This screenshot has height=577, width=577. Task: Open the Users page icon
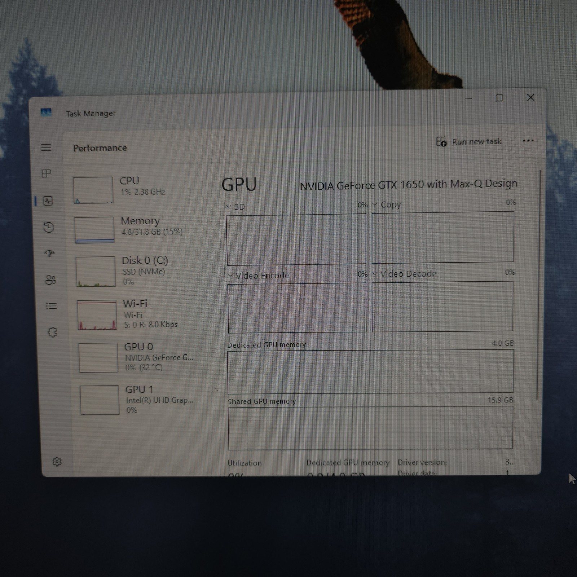coord(50,280)
